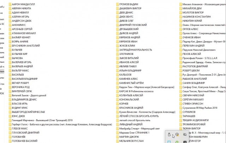Click the folder icon beside ДИВОВ ОЛЕГ
The width and height of the screenshot is (226, 143).
click(x=117, y=21)
